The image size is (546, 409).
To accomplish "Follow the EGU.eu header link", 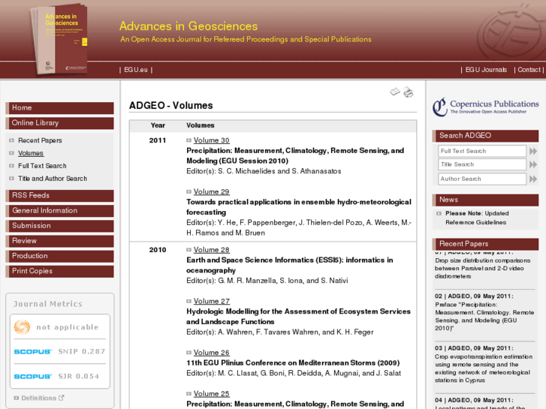I will (136, 70).
